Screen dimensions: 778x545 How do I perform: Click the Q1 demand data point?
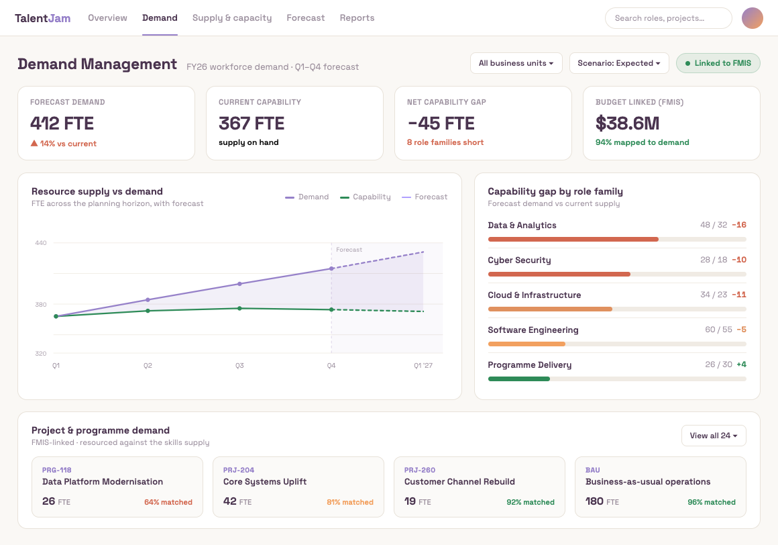click(56, 316)
